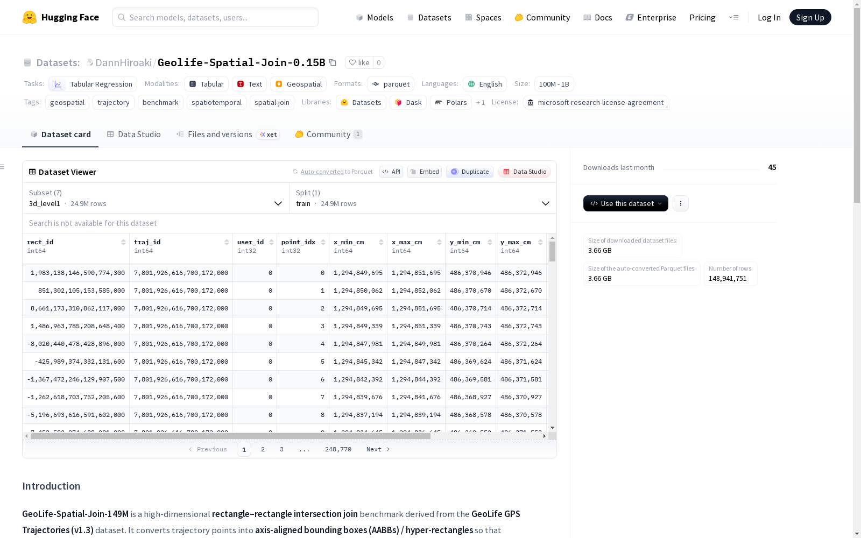This screenshot has width=861, height=538.
Task: Filter by the parquet format tag
Action: [x=391, y=84]
